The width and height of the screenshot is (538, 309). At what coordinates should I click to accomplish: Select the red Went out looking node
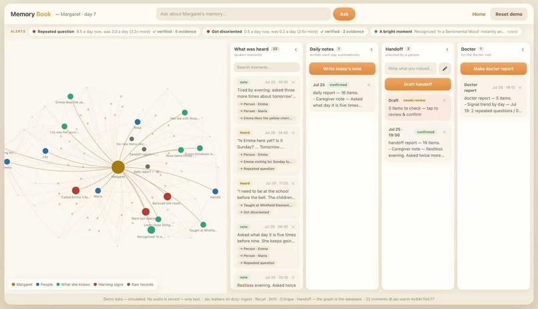(146, 212)
